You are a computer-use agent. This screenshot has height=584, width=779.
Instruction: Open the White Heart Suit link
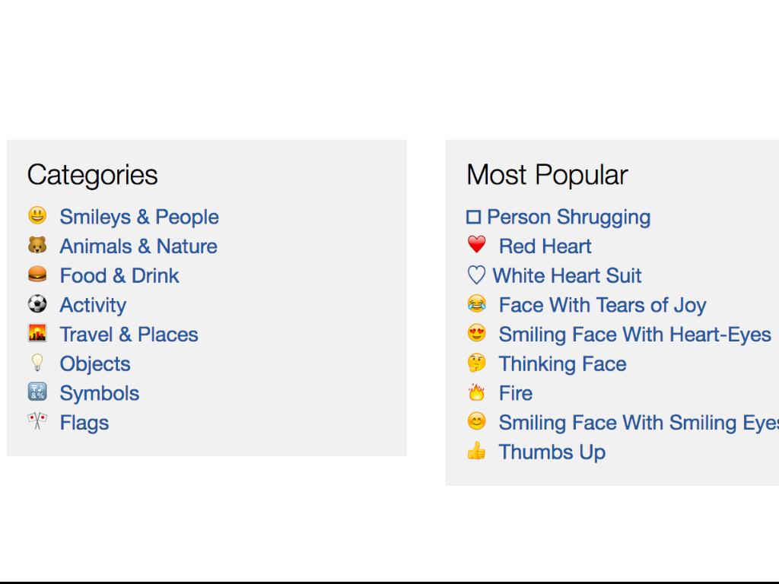tap(567, 275)
